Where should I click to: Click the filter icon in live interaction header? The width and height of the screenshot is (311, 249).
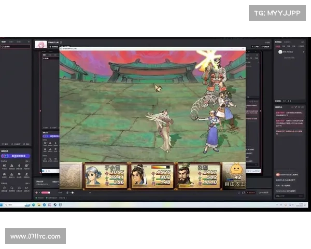click(x=296, y=107)
